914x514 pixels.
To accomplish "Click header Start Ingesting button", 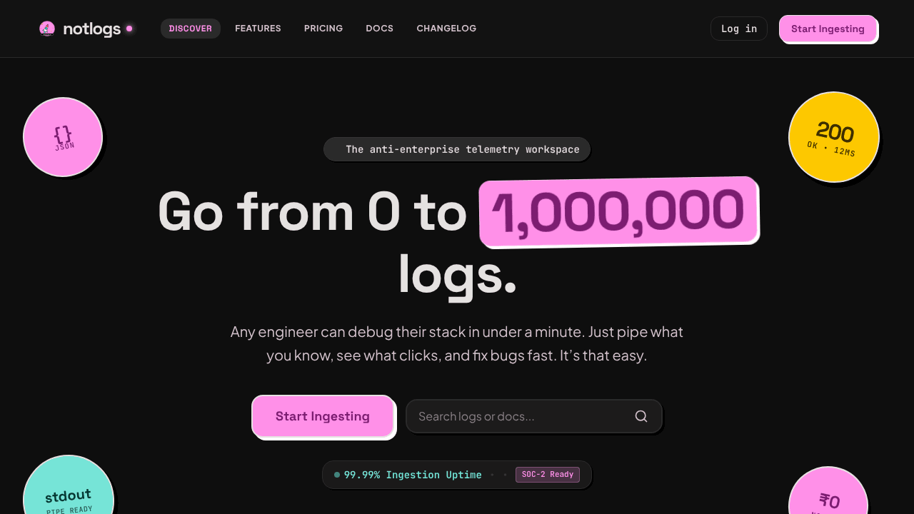I will (x=828, y=29).
